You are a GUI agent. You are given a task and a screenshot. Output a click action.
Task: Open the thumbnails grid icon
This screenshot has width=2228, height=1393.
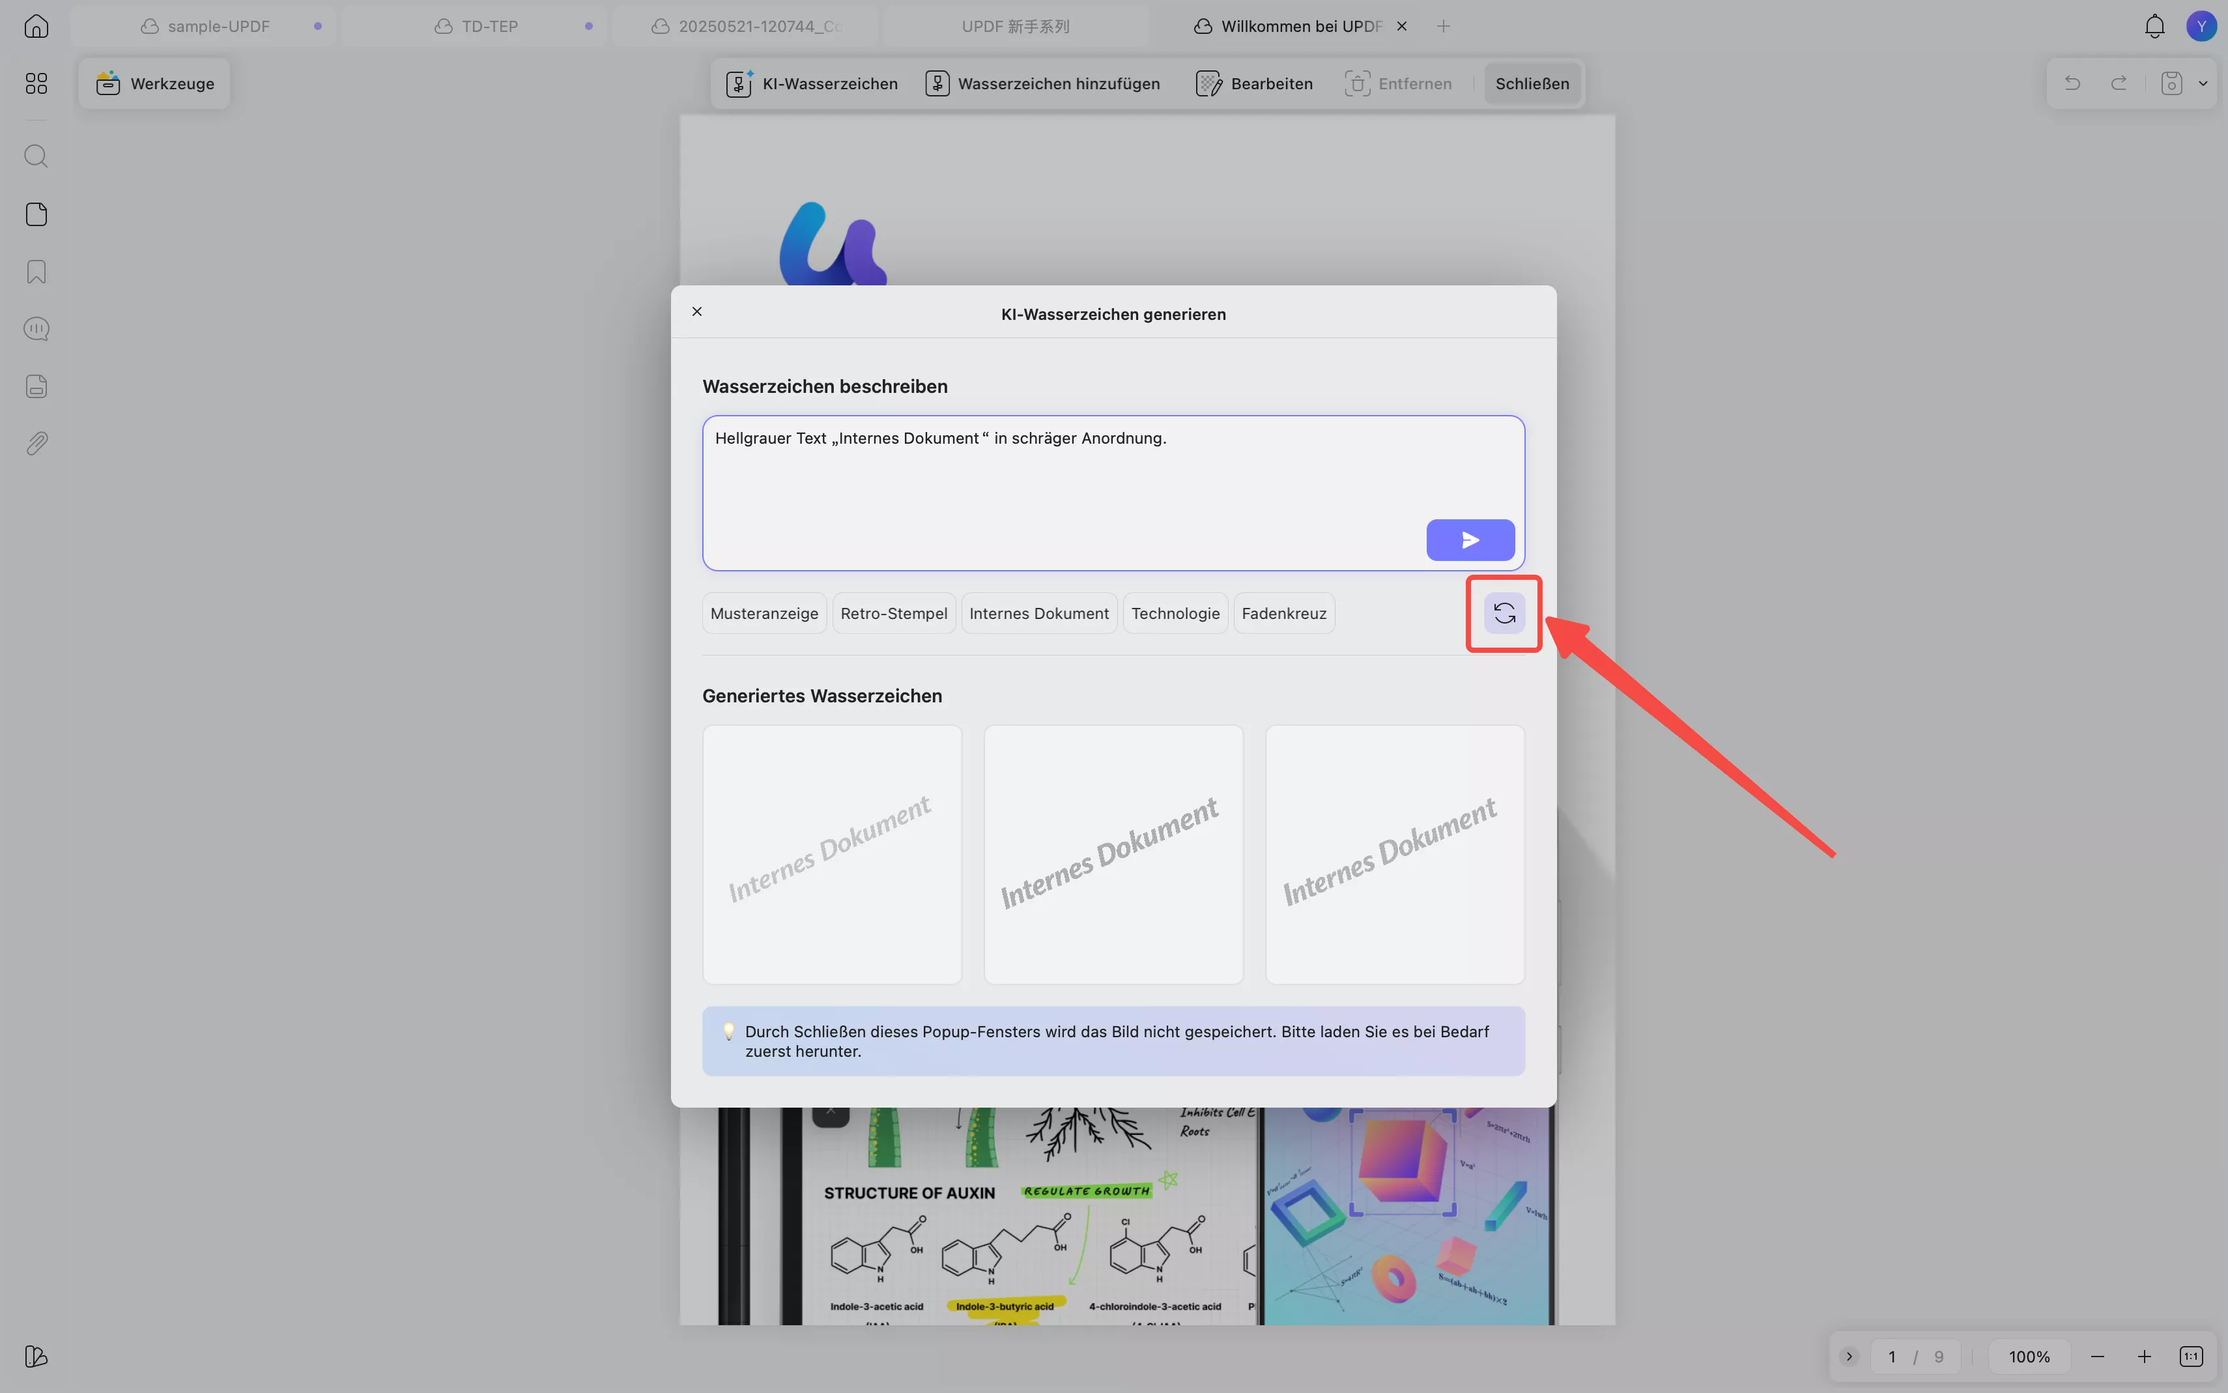click(x=36, y=84)
